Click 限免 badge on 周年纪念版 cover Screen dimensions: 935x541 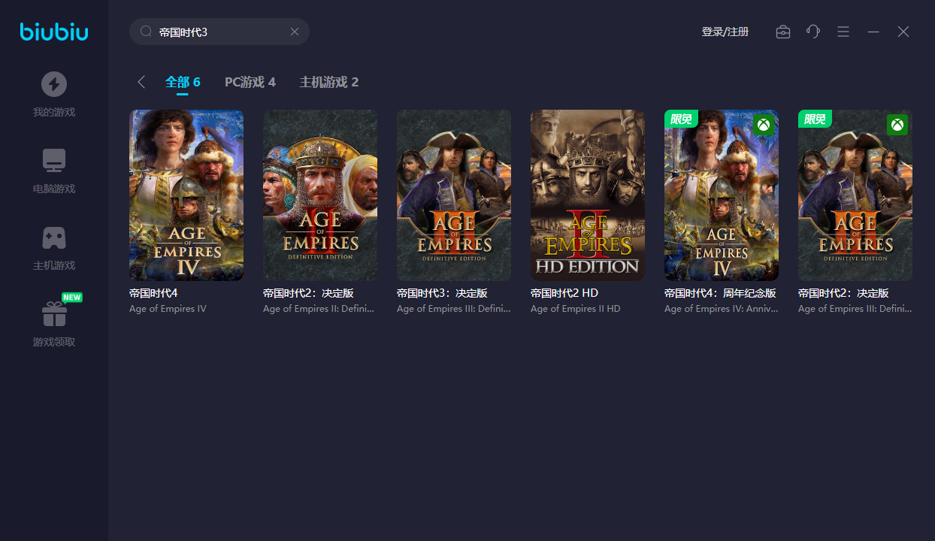point(681,119)
